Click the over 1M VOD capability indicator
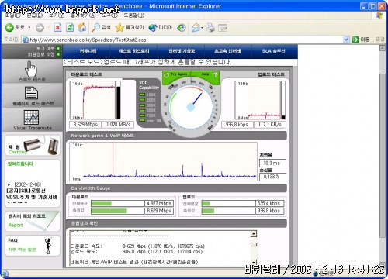388x279 pixels. tap(150, 121)
